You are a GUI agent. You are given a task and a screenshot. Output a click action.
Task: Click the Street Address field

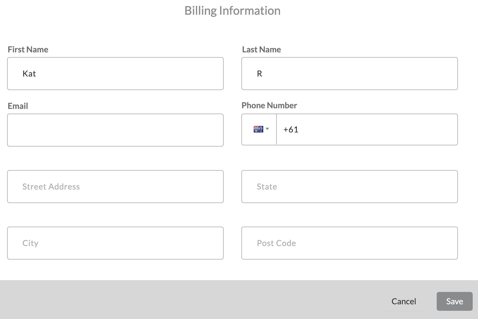click(115, 186)
